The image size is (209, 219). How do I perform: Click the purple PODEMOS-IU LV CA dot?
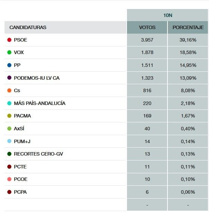9,78
